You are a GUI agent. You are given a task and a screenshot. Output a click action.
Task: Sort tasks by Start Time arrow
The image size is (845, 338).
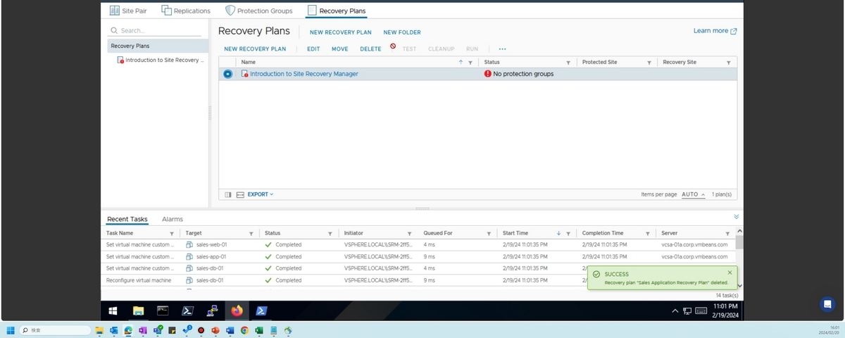[559, 233]
